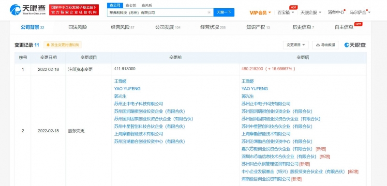Click the 变更日期 column header

pos(48,58)
